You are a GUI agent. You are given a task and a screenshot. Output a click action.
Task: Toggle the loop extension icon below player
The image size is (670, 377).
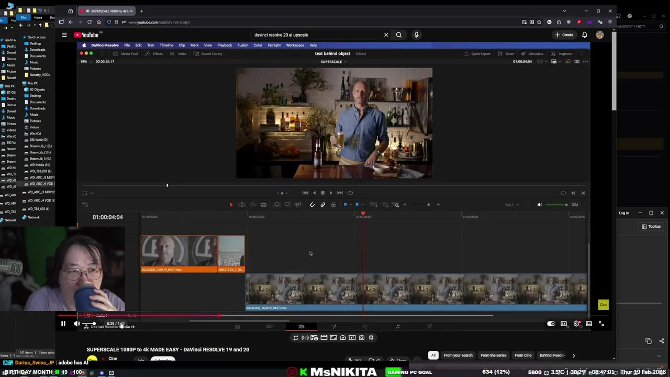296,338
